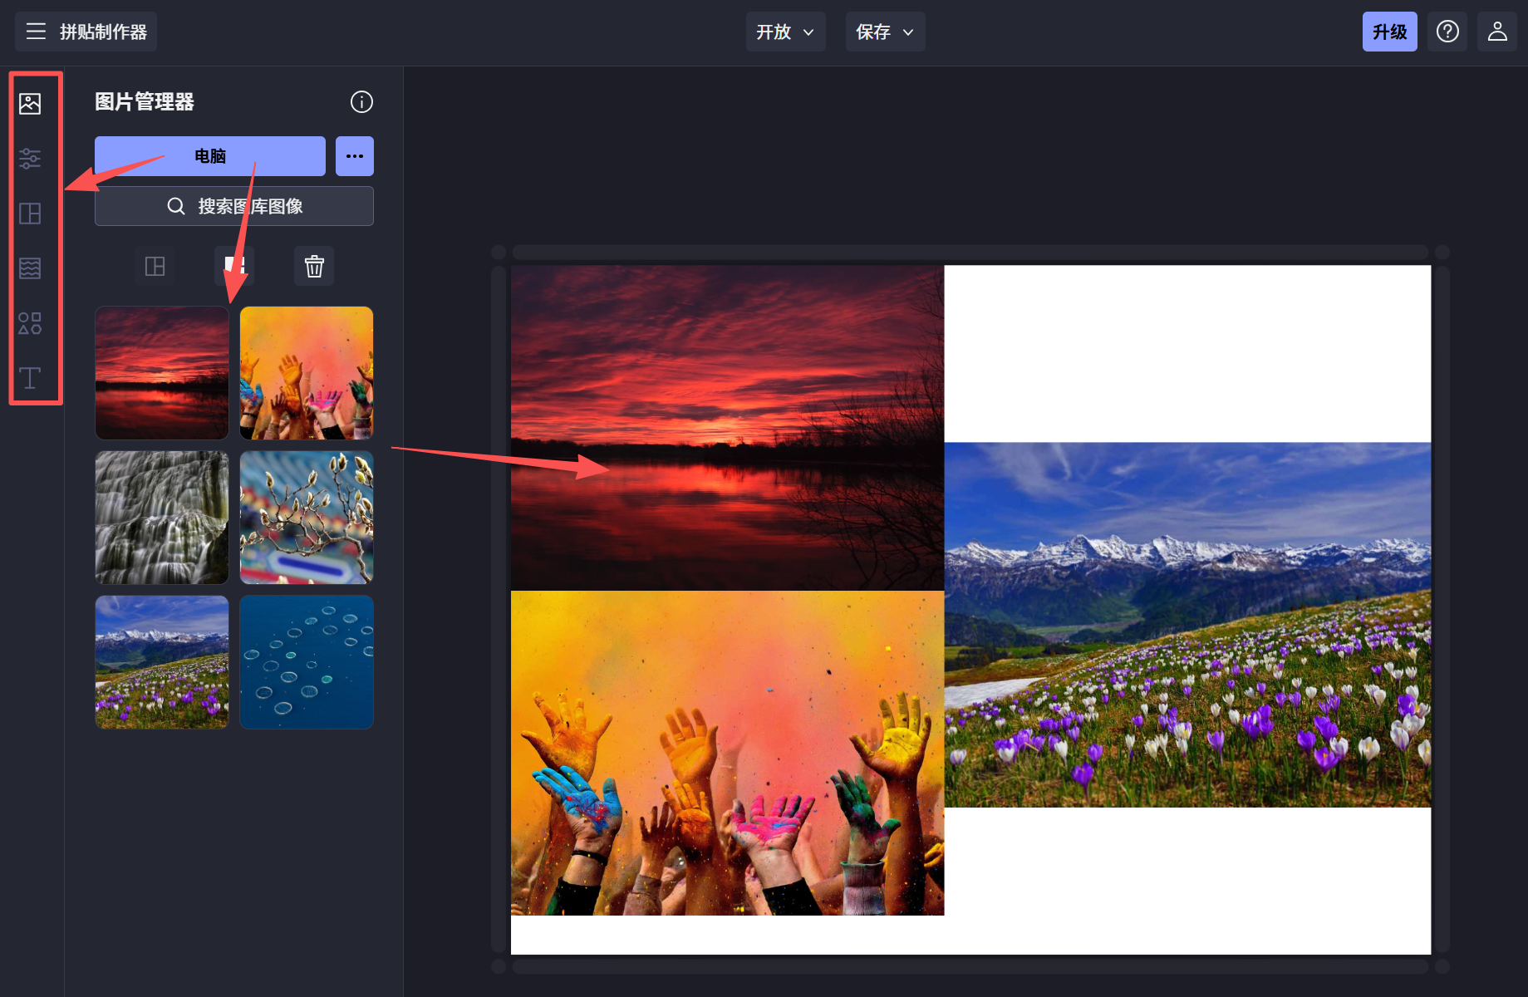Screen dimensions: 1528x997
Task: Select the mountain flower meadow thumbnail in manager
Action: (x=162, y=662)
